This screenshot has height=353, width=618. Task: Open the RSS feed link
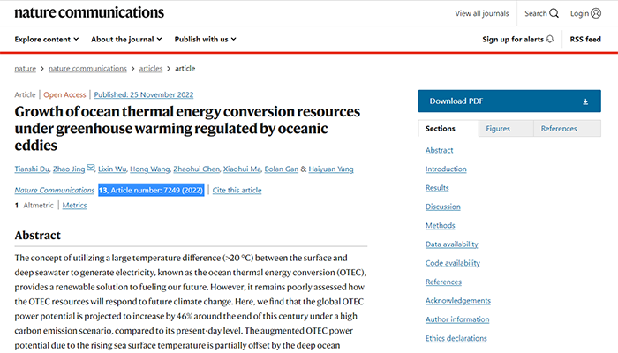click(585, 40)
